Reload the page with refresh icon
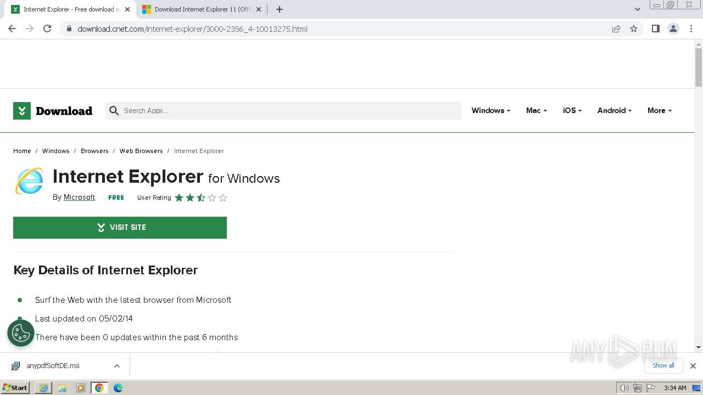The image size is (703, 395). 47,29
